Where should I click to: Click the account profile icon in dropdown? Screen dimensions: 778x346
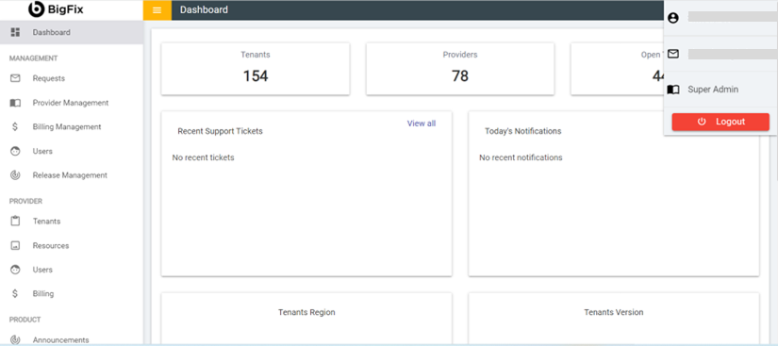coord(672,18)
